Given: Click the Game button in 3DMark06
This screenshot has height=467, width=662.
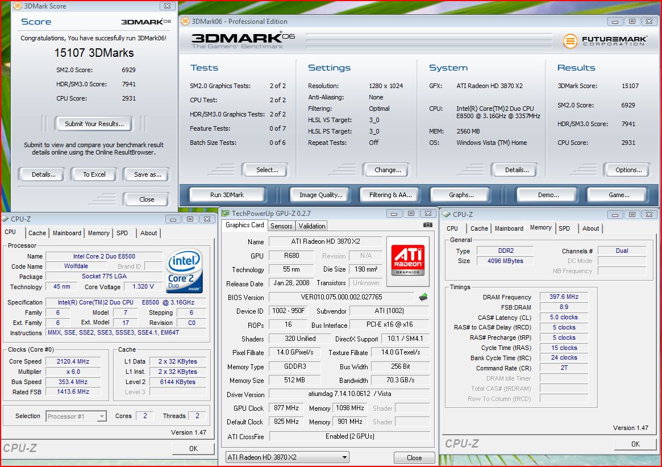Looking at the screenshot, I should 618,195.
